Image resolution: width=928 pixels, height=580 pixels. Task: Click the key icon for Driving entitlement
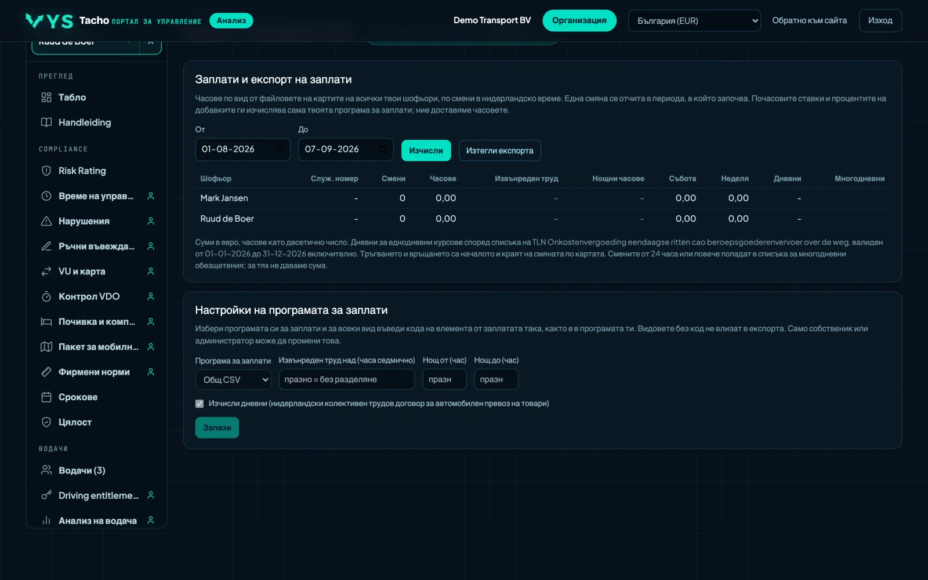pyautogui.click(x=46, y=495)
